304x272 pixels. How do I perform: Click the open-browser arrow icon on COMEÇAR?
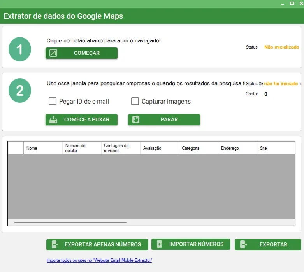pyautogui.click(x=53, y=53)
